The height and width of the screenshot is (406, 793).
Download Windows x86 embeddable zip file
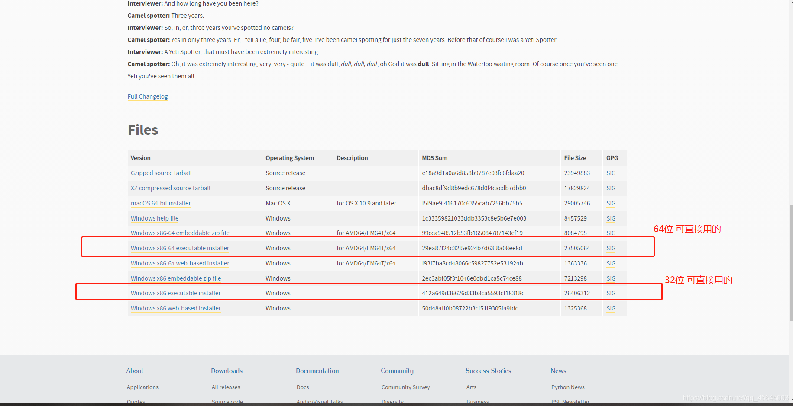(176, 278)
